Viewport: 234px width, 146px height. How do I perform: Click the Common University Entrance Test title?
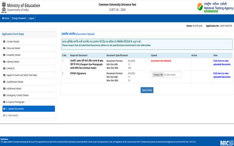(x=117, y=5)
